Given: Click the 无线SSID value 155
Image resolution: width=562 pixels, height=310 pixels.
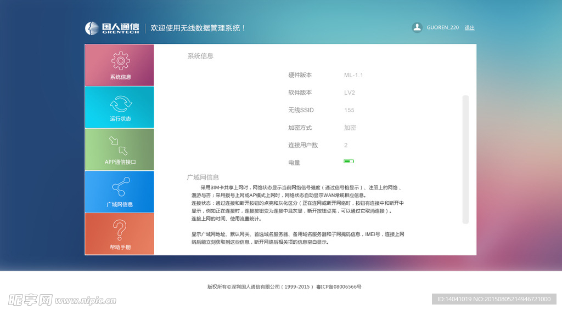Looking at the screenshot, I should [349, 110].
